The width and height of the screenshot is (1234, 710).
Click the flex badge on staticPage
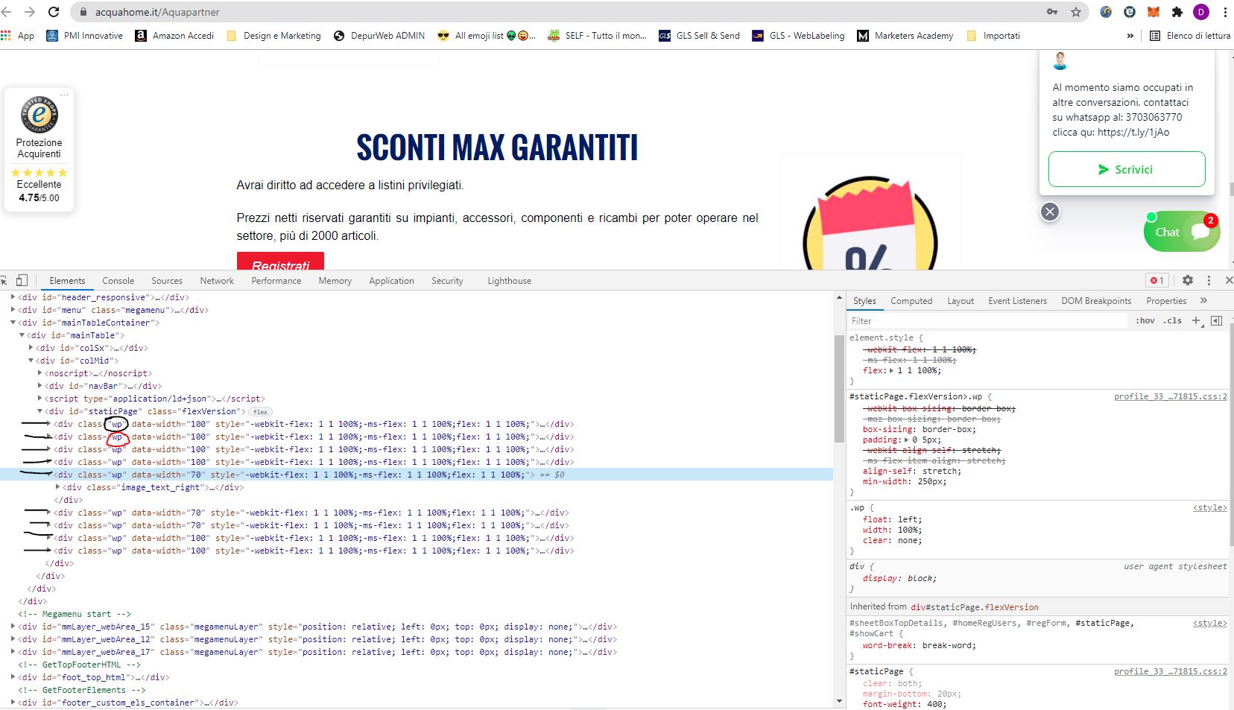pos(260,411)
